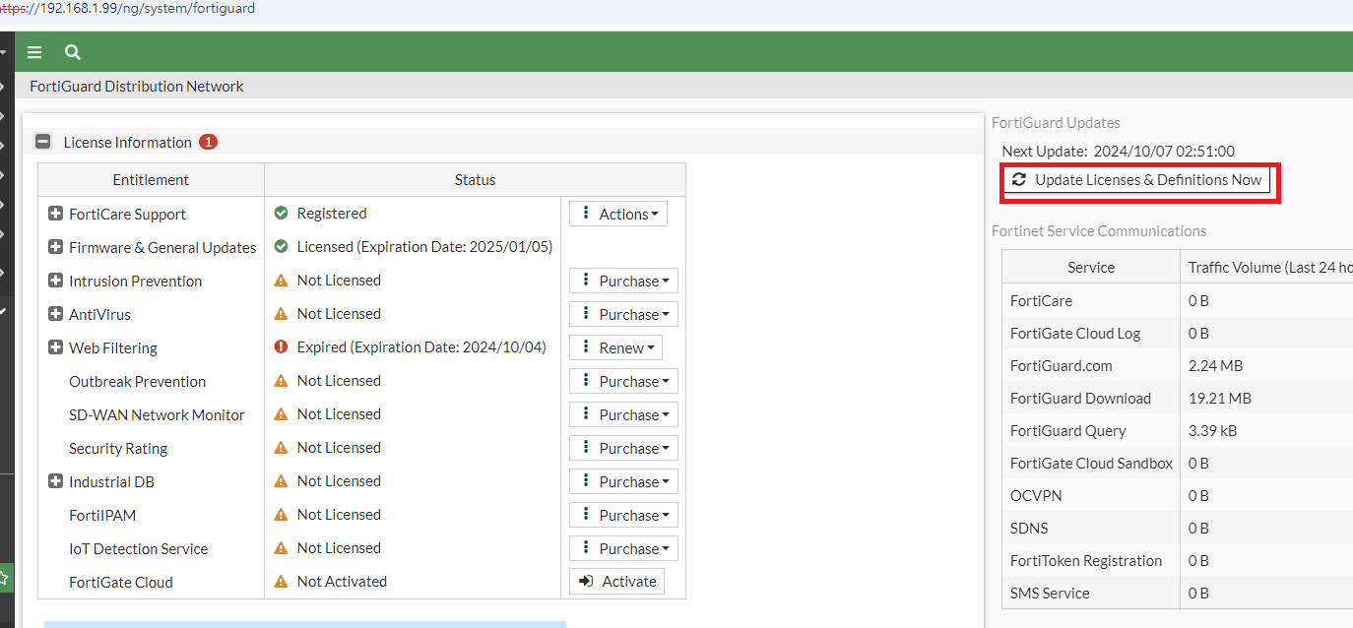Open Purchase dropdown for IoT Detection Service
1353x628 pixels.
pos(623,548)
